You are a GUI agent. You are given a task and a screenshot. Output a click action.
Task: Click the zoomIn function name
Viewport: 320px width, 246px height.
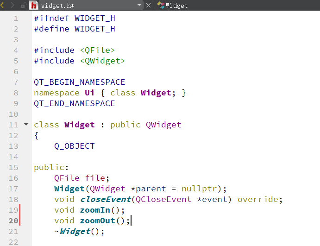tap(95, 210)
